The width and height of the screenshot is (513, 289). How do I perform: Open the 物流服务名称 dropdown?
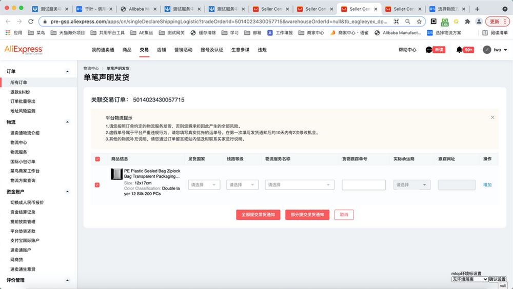[300, 184]
